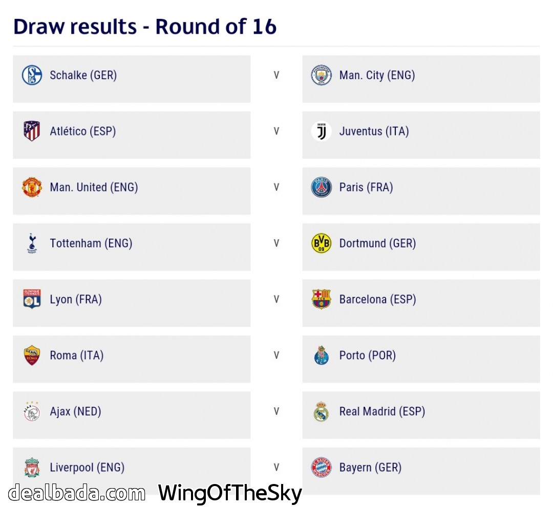The image size is (553, 507).
Task: Click the Liverpool crest icon
Action: tap(32, 468)
